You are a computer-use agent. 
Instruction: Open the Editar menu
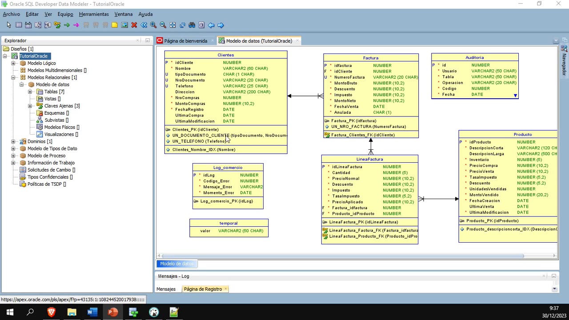32,14
